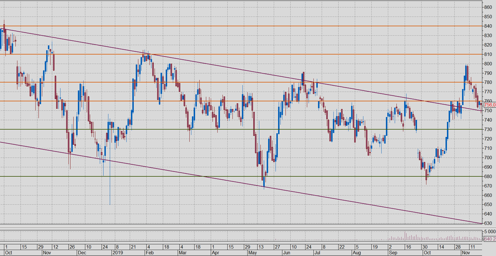496x256 pixels.
Task: Select the orange horizontal line at 840
Action: [241, 26]
